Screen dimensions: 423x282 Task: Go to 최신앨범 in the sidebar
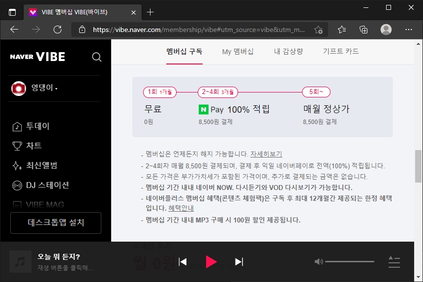click(41, 165)
